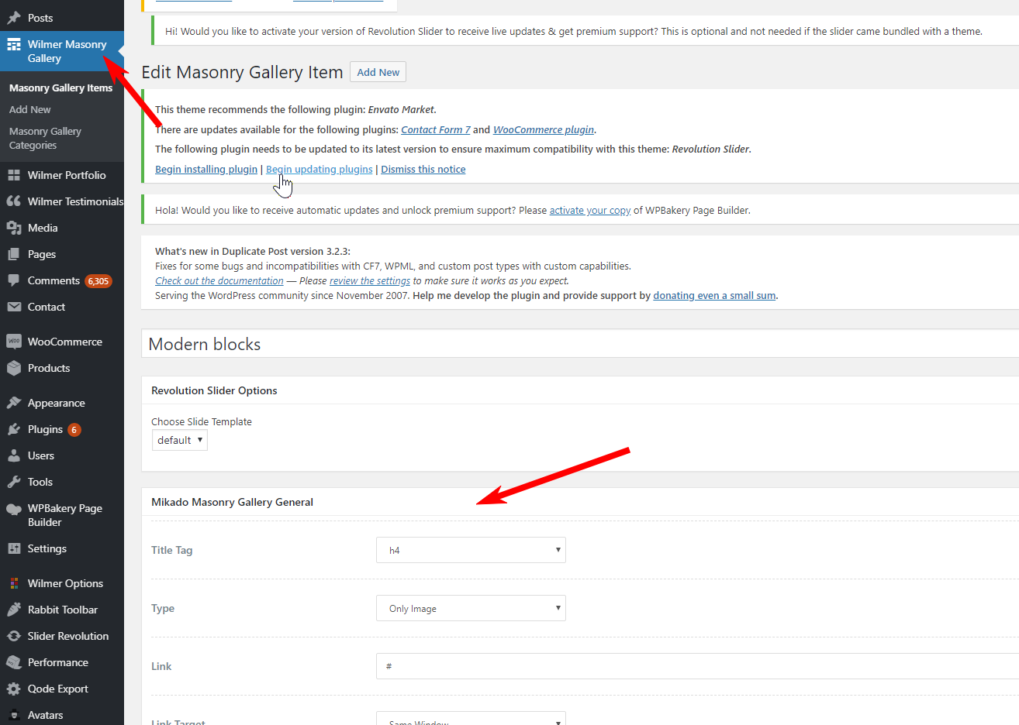Screen dimensions: 1019x725
Task: Click the Products box icon
Action: click(14, 368)
